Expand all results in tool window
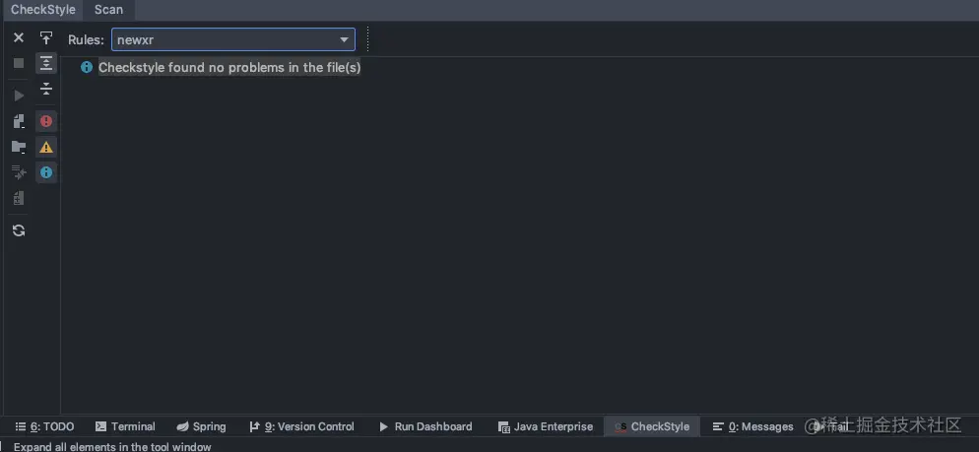Viewport: 979px width, 452px height. [46, 63]
